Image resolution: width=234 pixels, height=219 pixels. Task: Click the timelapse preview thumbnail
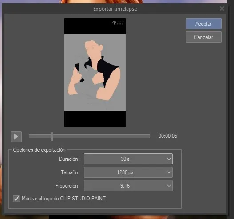(x=95, y=73)
